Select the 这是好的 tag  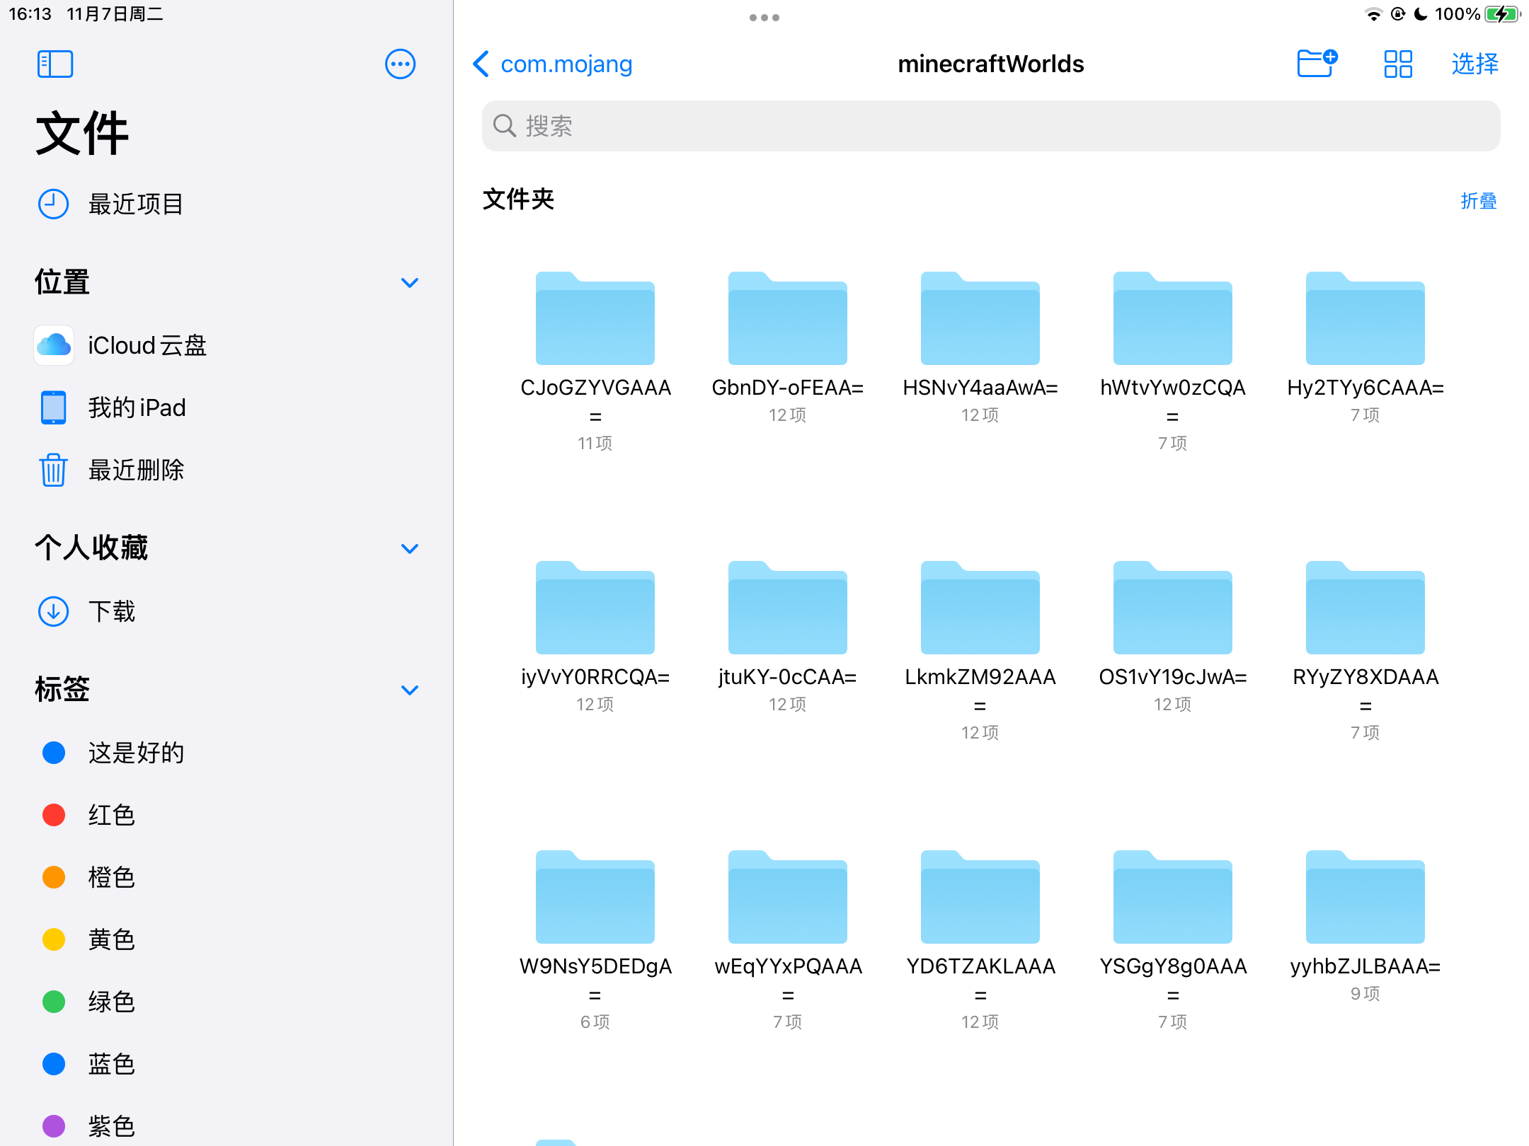227,753
